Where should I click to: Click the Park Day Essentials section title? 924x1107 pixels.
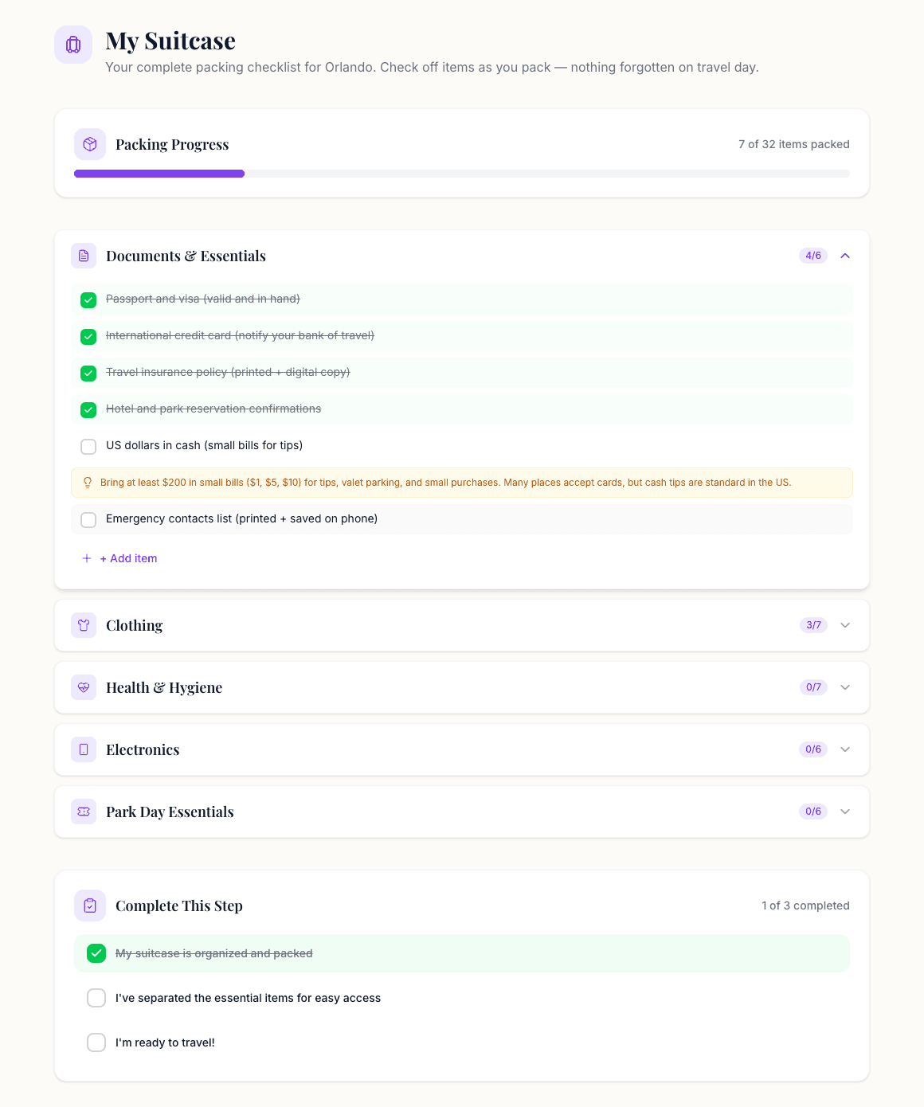pos(170,812)
